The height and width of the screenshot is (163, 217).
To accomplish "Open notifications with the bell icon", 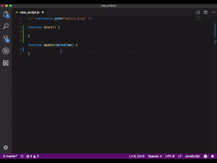I will pos(212,156).
